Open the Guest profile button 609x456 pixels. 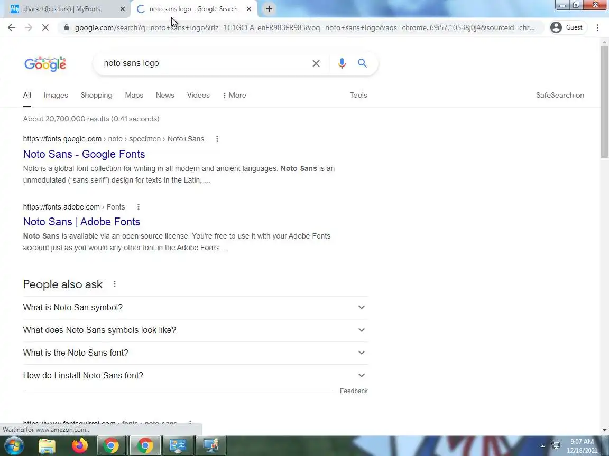[568, 27]
